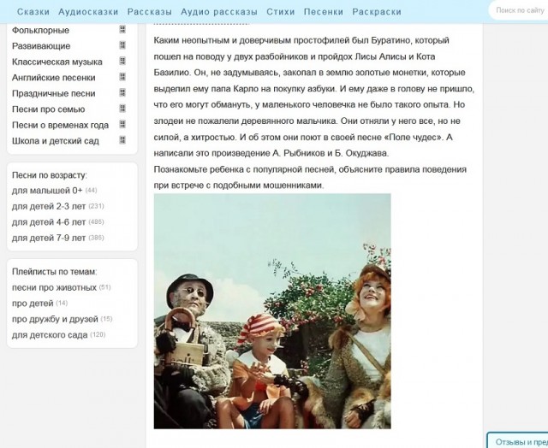Open the Отзывы и предложения feedback button

click(x=518, y=441)
